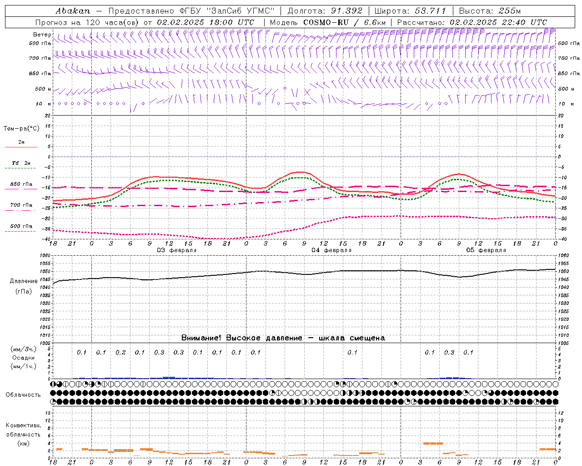Click the 'Давление' pressure panel label
This screenshot has height=466, width=582.
(x=24, y=281)
